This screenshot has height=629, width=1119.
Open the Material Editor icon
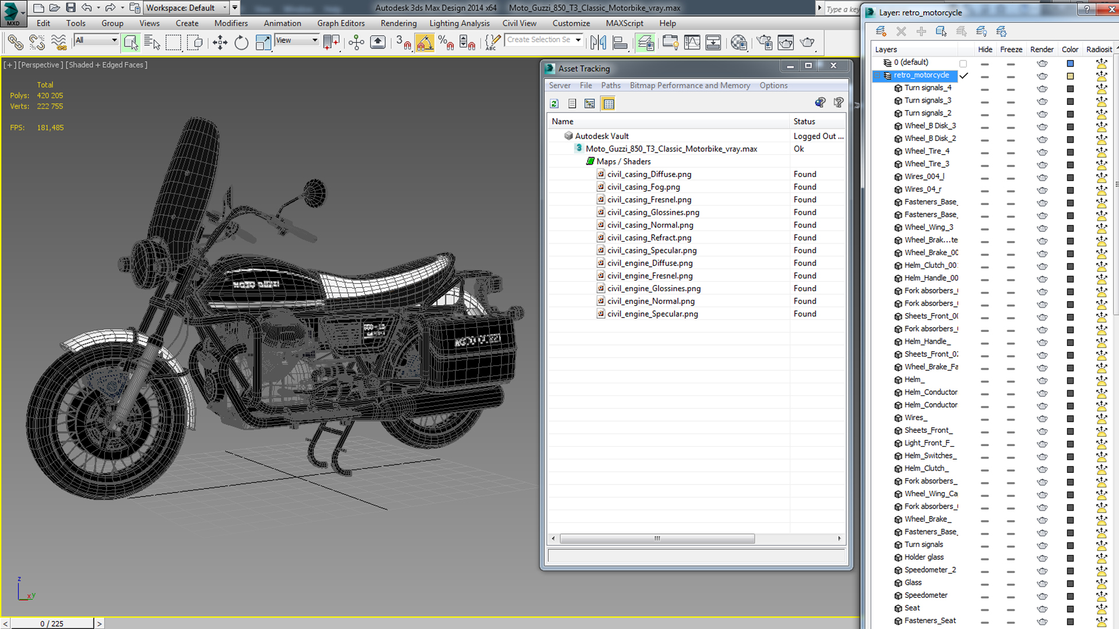tap(739, 43)
